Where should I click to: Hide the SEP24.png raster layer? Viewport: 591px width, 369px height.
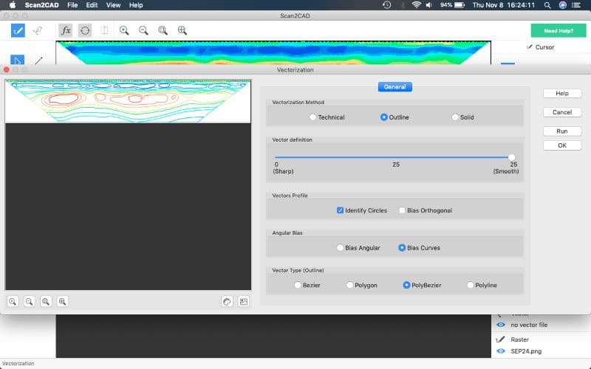(501, 351)
